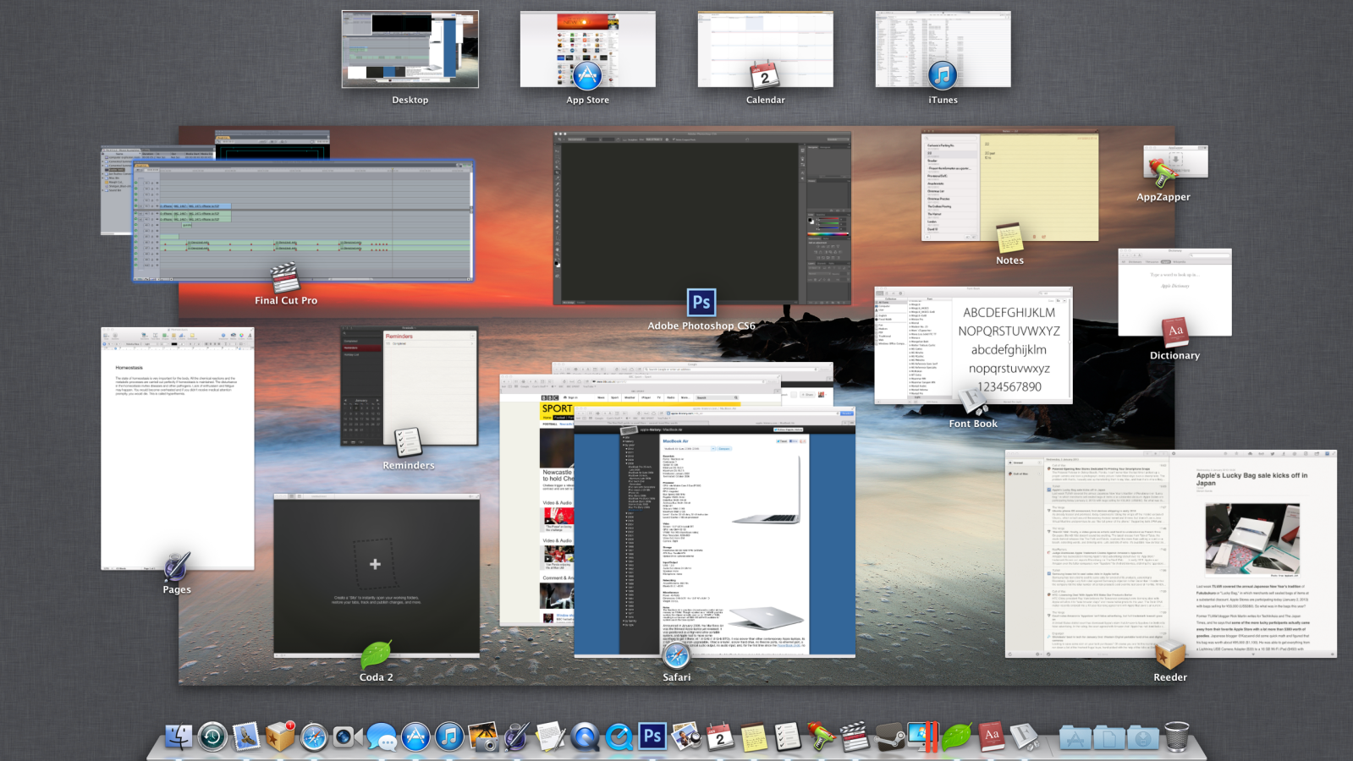Switch to the App Store space thumbnail
1353x761 pixels.
587,49
